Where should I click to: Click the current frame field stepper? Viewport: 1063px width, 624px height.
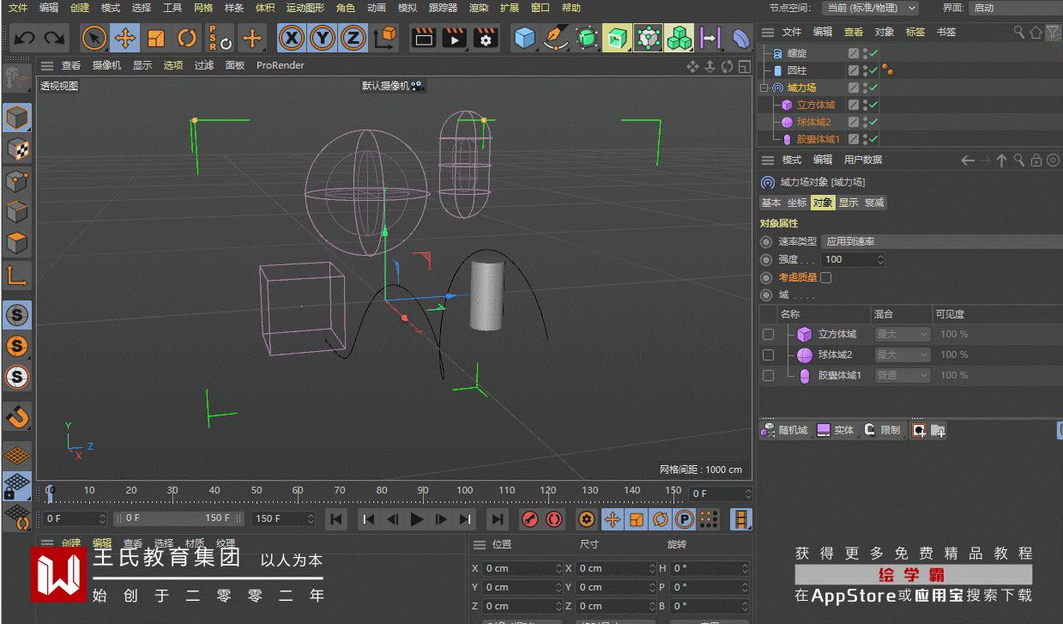[747, 494]
